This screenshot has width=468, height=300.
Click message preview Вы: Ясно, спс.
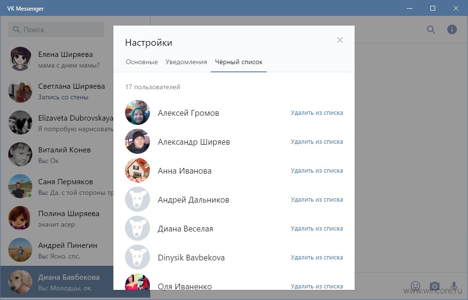click(x=59, y=257)
